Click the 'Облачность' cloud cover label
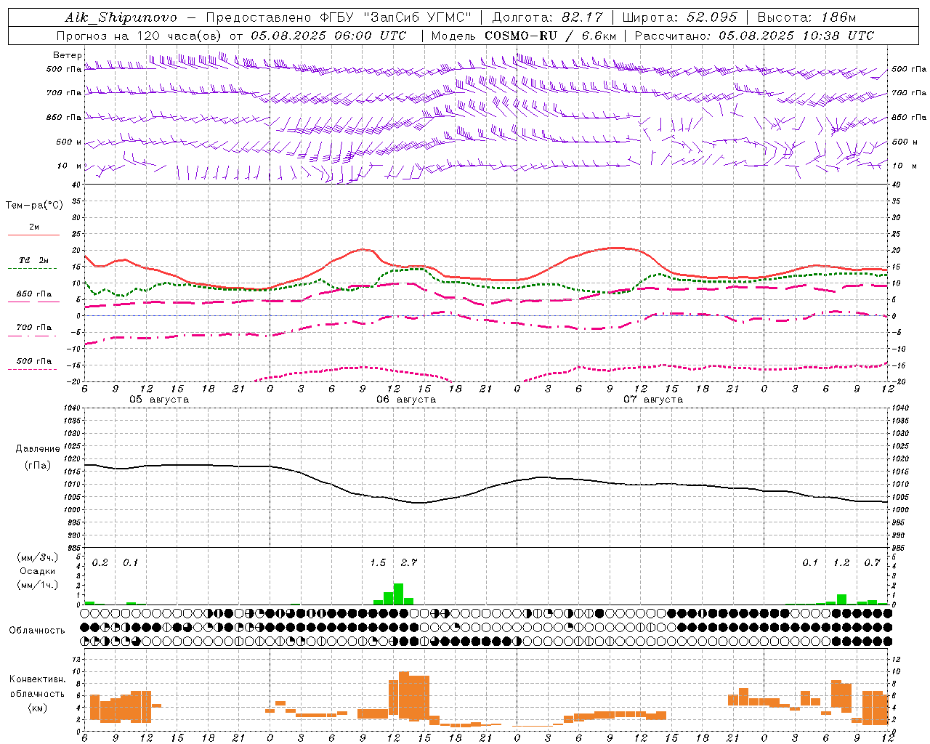Image resolution: width=930 pixels, height=744 pixels. pyautogui.click(x=37, y=630)
